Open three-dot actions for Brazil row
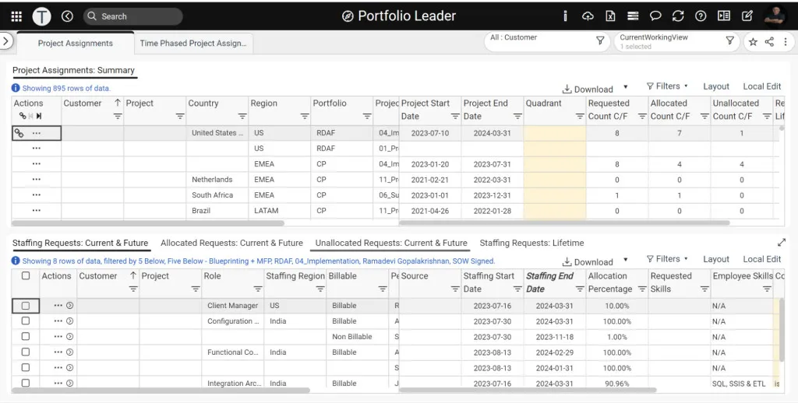798x403 pixels. [36, 210]
